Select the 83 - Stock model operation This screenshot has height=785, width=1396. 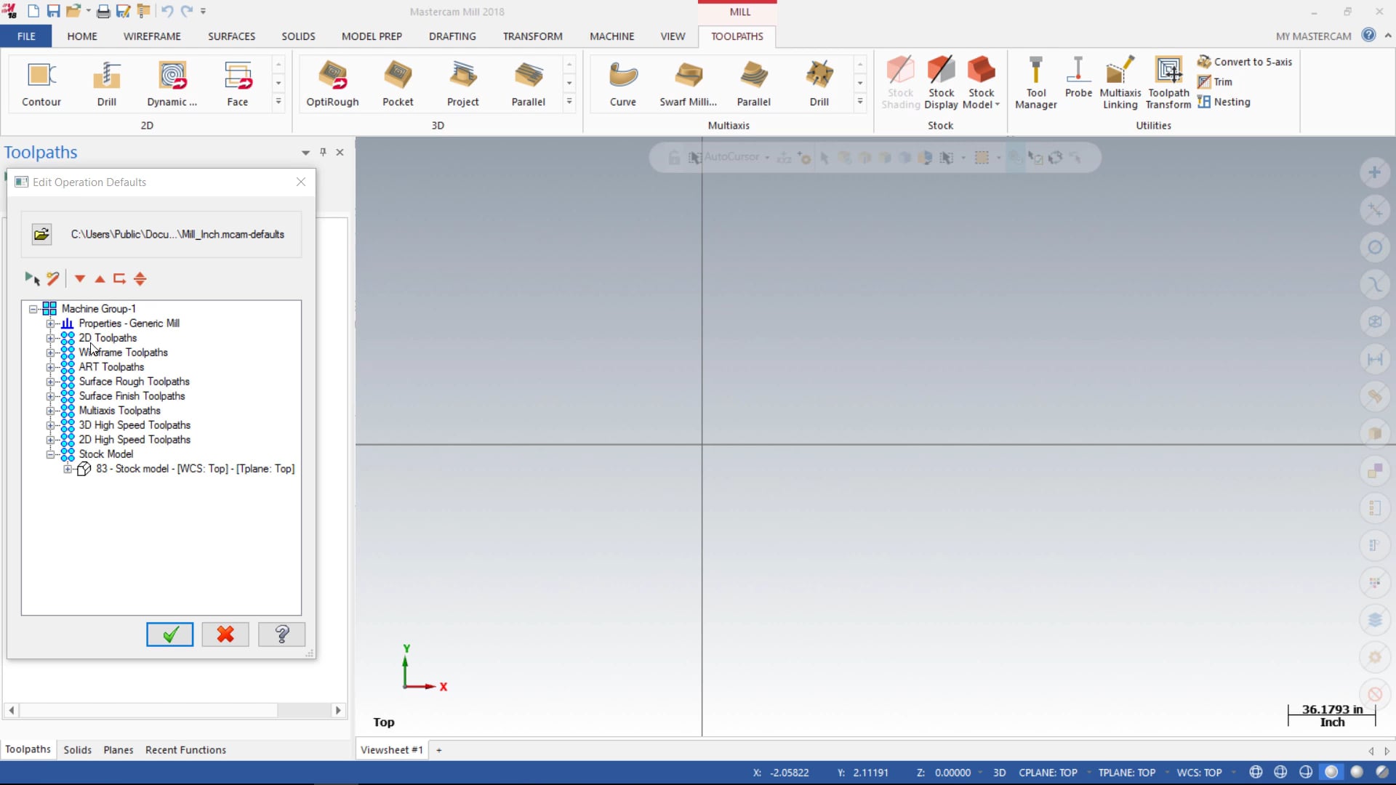195,469
